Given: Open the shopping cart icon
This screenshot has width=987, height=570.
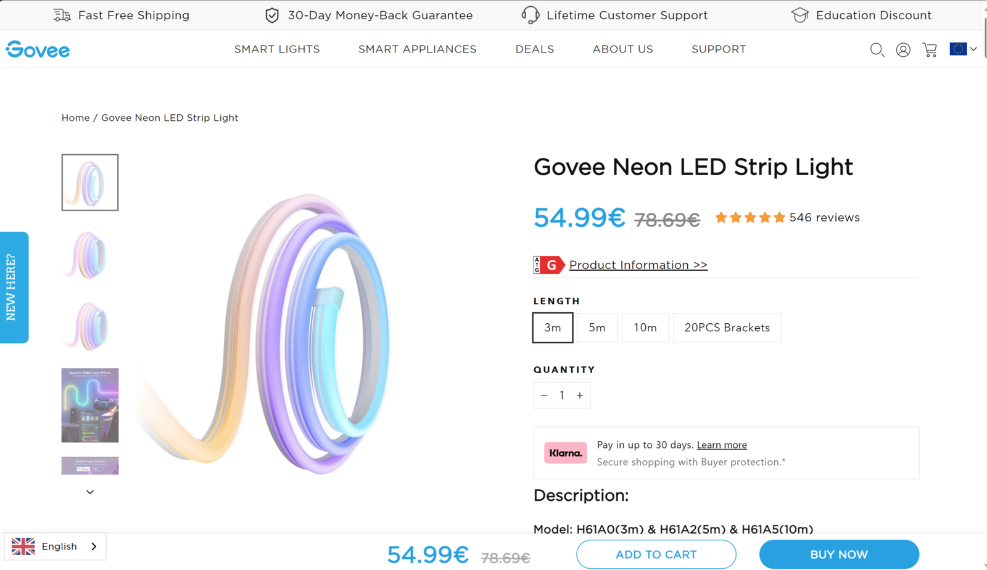Looking at the screenshot, I should [x=930, y=50].
